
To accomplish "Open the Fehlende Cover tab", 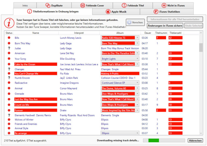I will (92, 5).
